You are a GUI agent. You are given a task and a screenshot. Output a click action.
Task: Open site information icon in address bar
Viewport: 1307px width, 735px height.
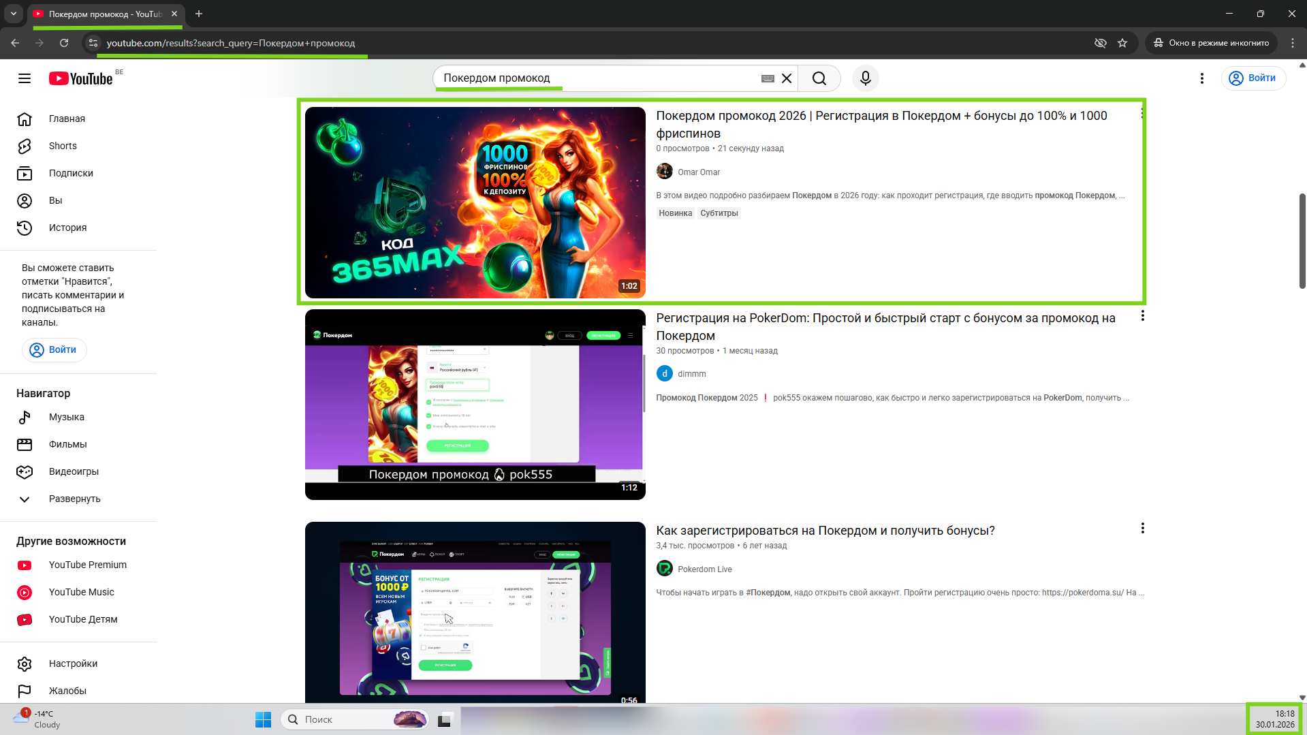tap(93, 43)
